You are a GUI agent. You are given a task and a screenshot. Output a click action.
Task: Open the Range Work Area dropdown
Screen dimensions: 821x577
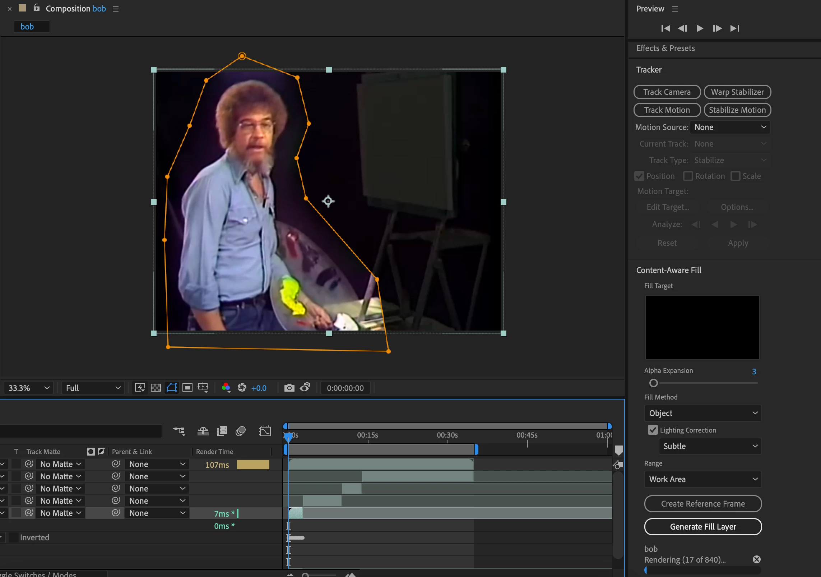click(x=702, y=479)
